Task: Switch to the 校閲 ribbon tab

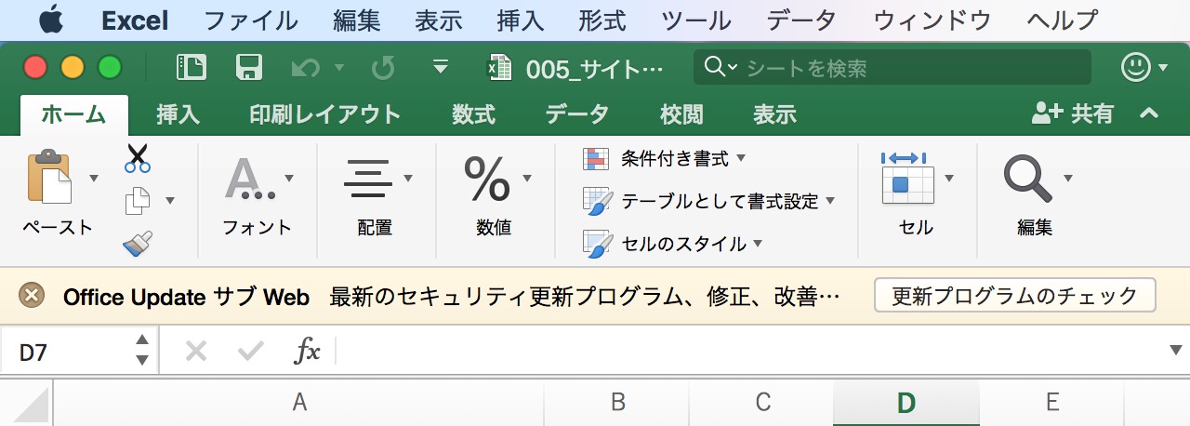Action: point(682,115)
